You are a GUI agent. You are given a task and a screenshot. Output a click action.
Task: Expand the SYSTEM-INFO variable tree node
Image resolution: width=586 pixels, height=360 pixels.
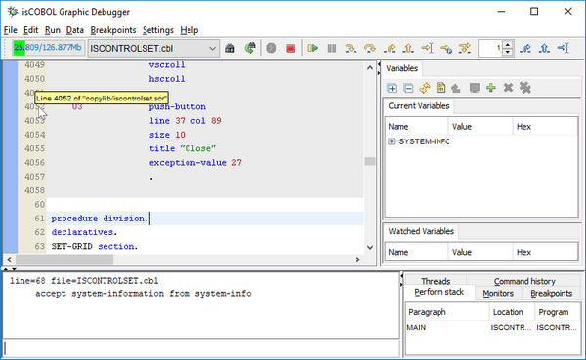(x=392, y=141)
